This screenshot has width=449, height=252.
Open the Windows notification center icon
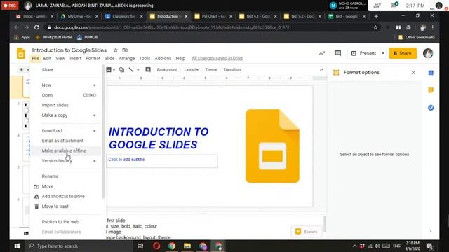(429, 246)
